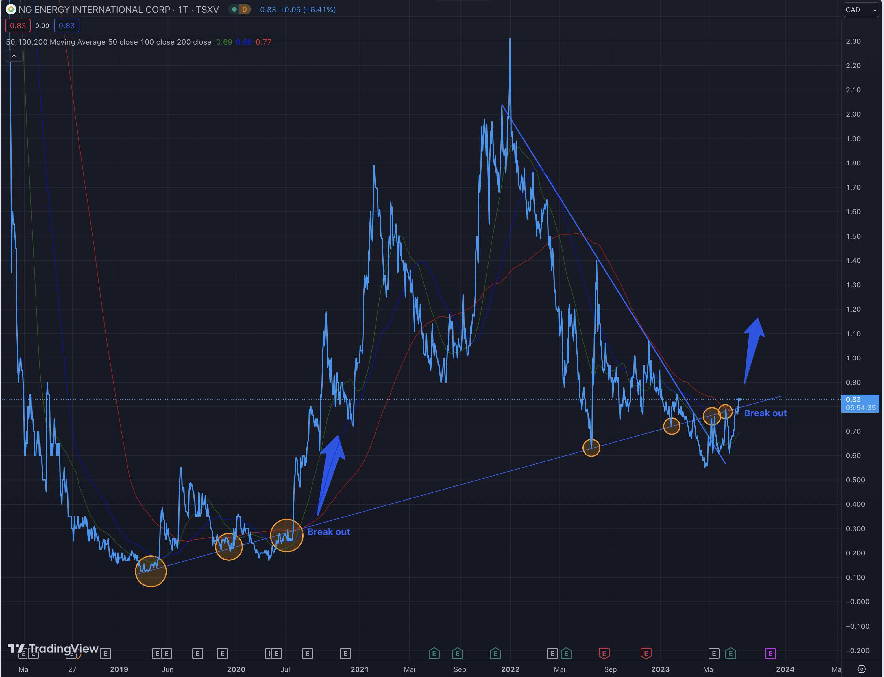Click the orange D data-delay badge
884x677 pixels.
[244, 9]
